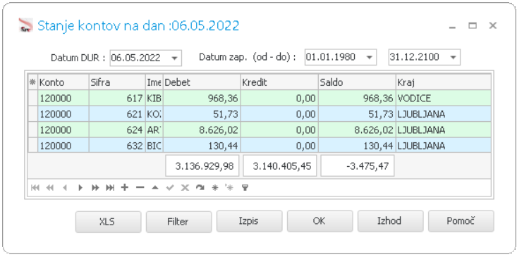Screen dimensions: 517x257
Task: Click Ime cell BIC
Action: pyautogui.click(x=154, y=146)
